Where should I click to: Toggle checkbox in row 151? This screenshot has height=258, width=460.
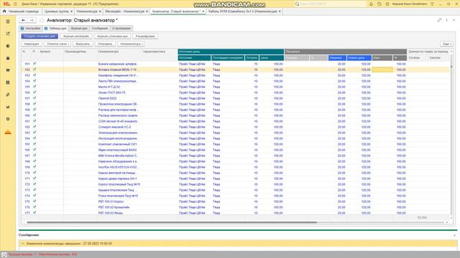click(34, 64)
